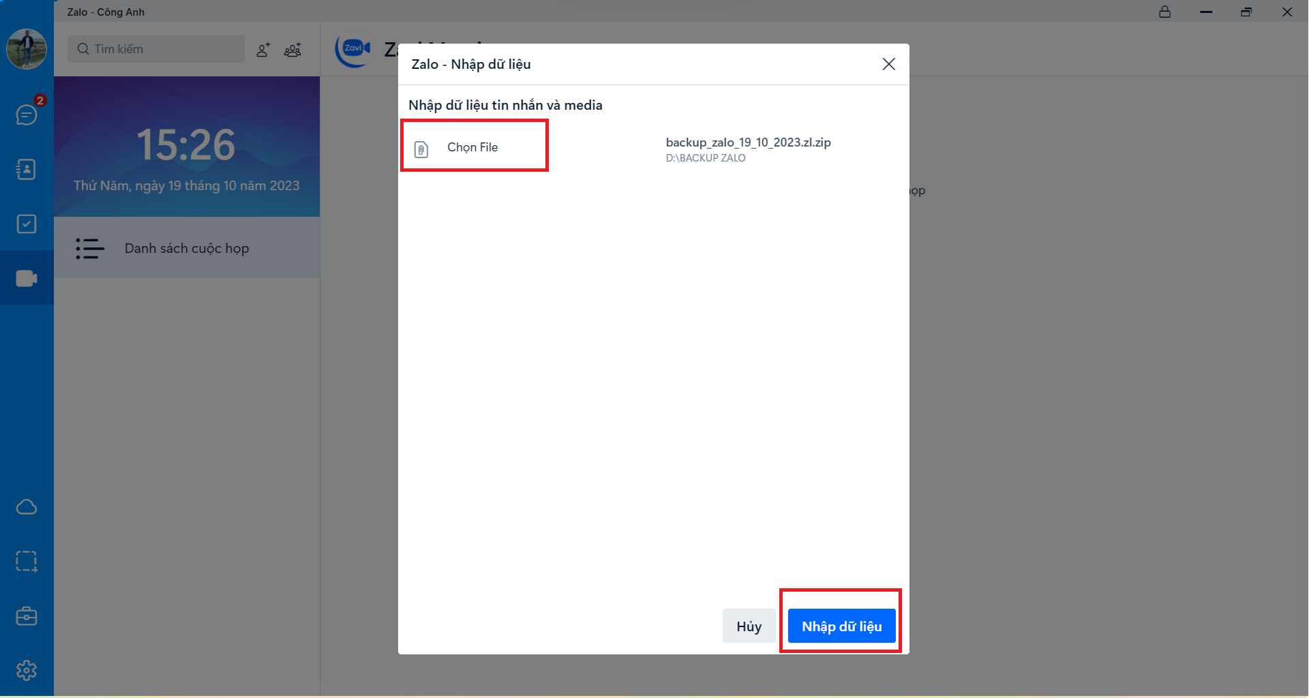
Task: Click the Tìm kiếm search field
Action: (156, 49)
